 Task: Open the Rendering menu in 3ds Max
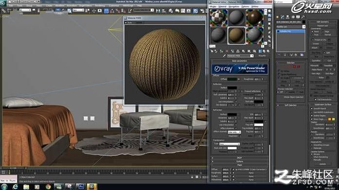tap(100, 5)
